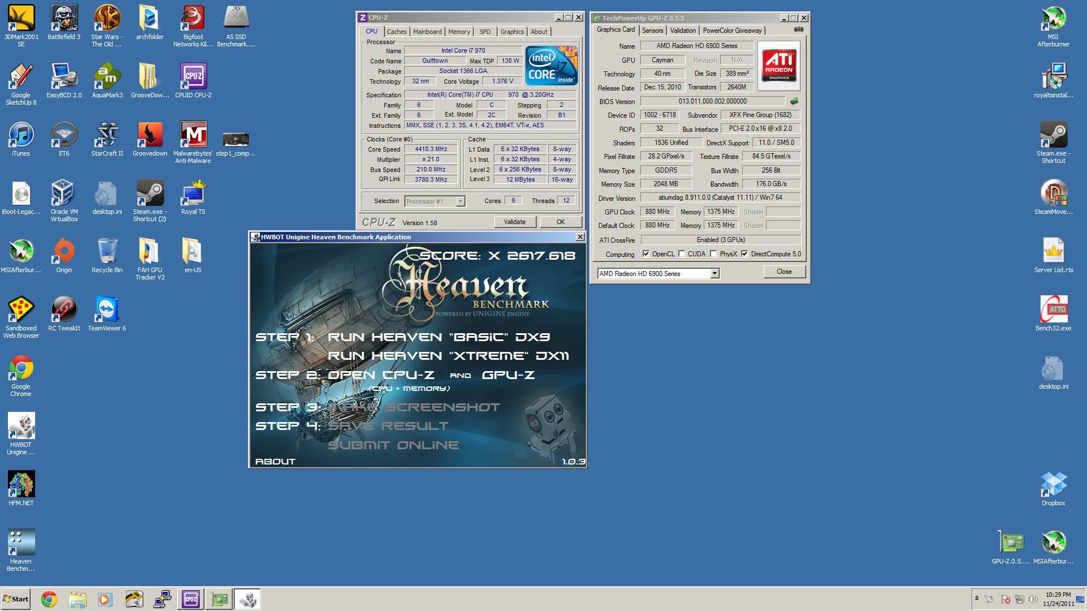Launch the CPUID CPU-Z desktop shortcut
Viewport: 1087px width, 611px height.
click(193, 81)
